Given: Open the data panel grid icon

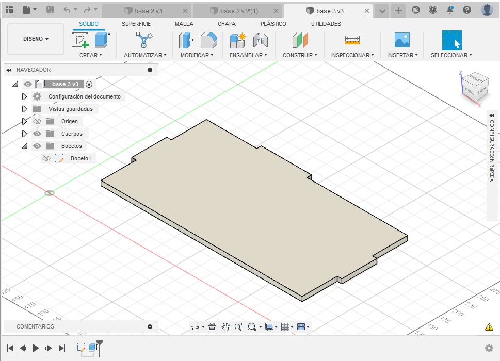Looking at the screenshot, I should coord(10,10).
